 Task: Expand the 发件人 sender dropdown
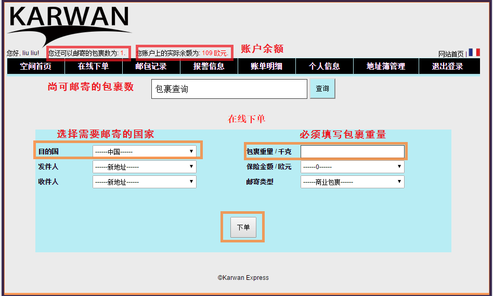[x=144, y=167]
